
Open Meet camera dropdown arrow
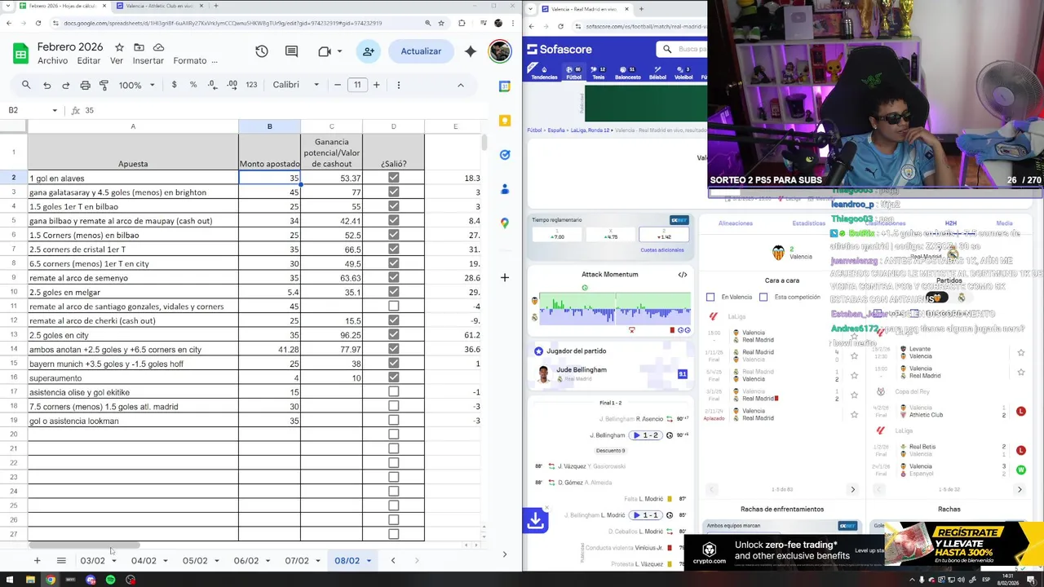point(338,51)
